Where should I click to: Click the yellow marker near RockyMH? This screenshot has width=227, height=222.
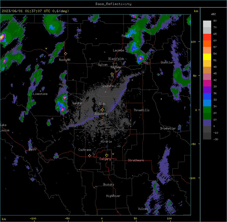66,54
